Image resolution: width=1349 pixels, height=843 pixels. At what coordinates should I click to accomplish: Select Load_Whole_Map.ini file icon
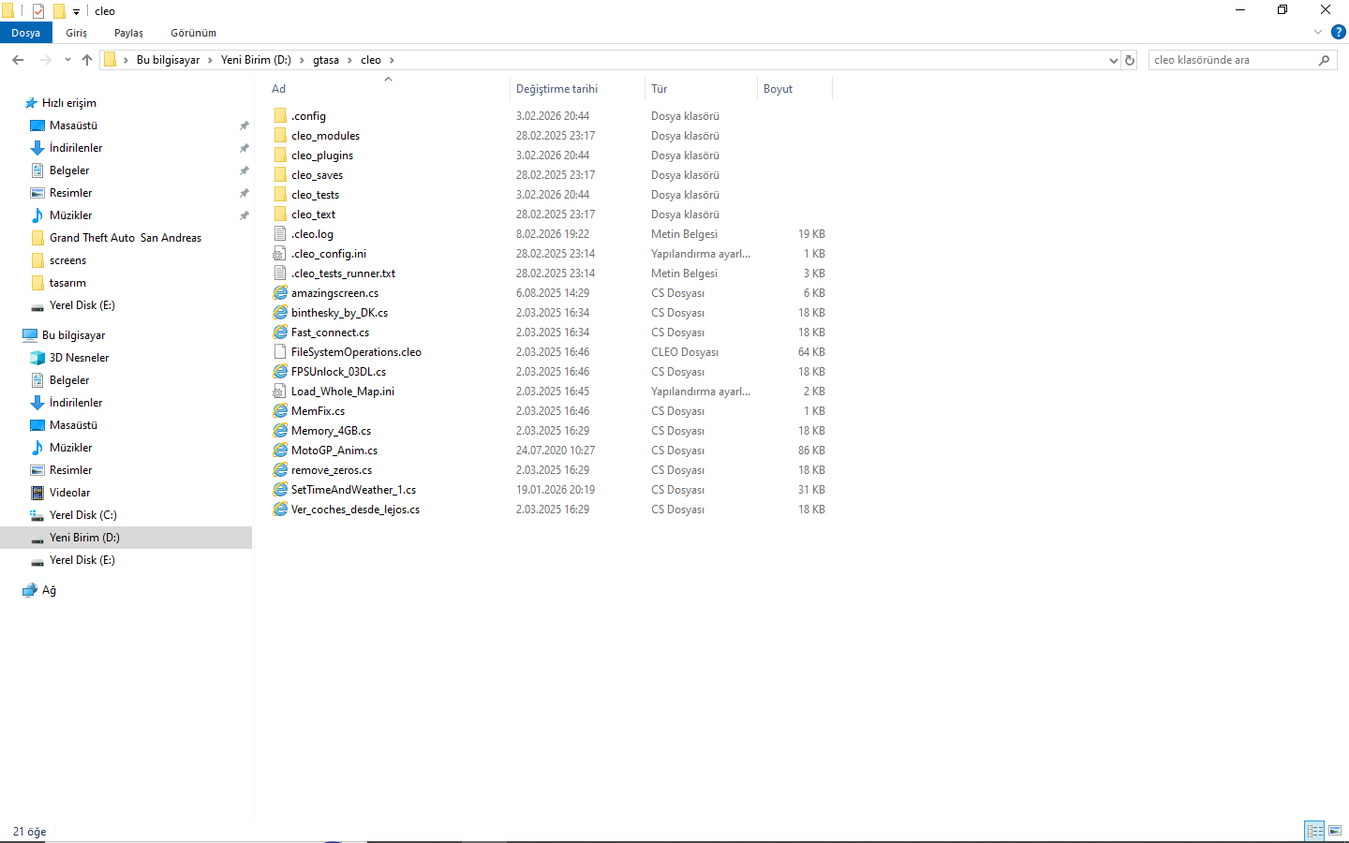click(x=280, y=392)
